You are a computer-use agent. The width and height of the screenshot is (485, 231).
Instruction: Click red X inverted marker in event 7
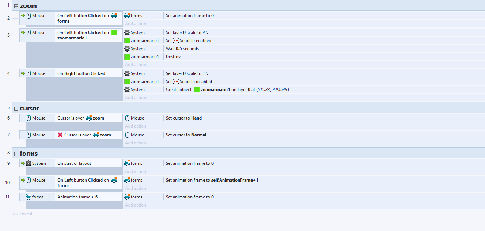pos(60,135)
